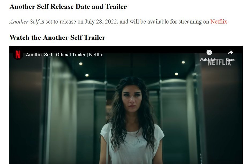Click the Netflix N channel logo
This screenshot has width=251, height=164.
(x=18, y=54)
